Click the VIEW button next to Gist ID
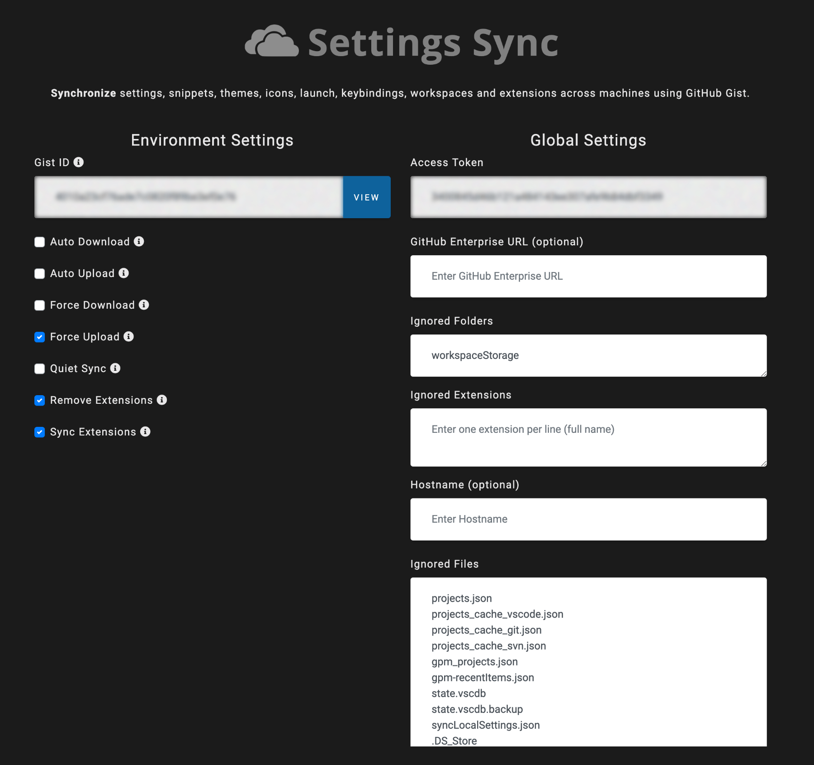 pos(366,197)
